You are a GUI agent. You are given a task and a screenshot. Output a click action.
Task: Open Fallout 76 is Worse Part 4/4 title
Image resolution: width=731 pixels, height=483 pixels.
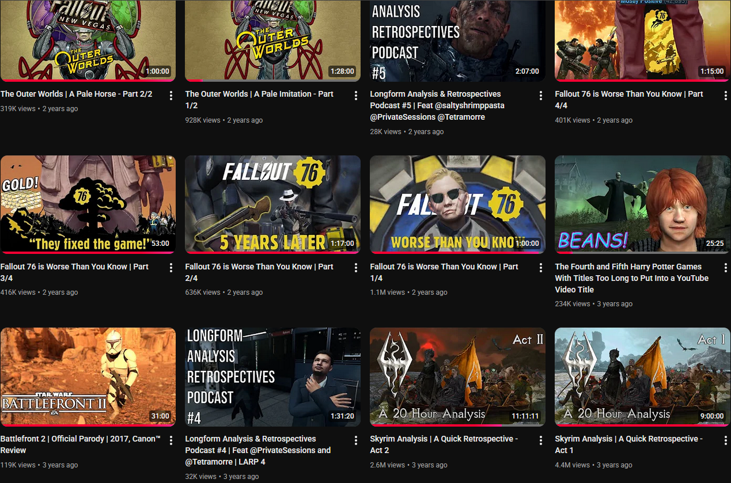[629, 100]
